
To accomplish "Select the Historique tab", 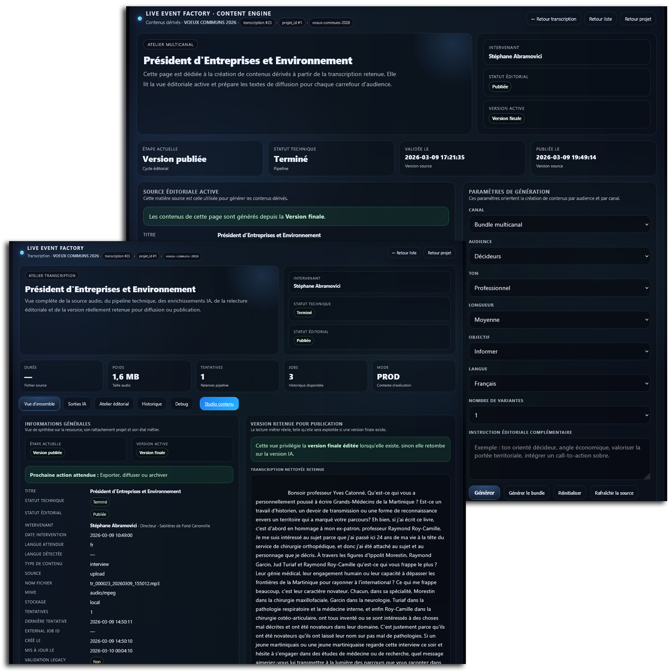I will tap(152, 404).
